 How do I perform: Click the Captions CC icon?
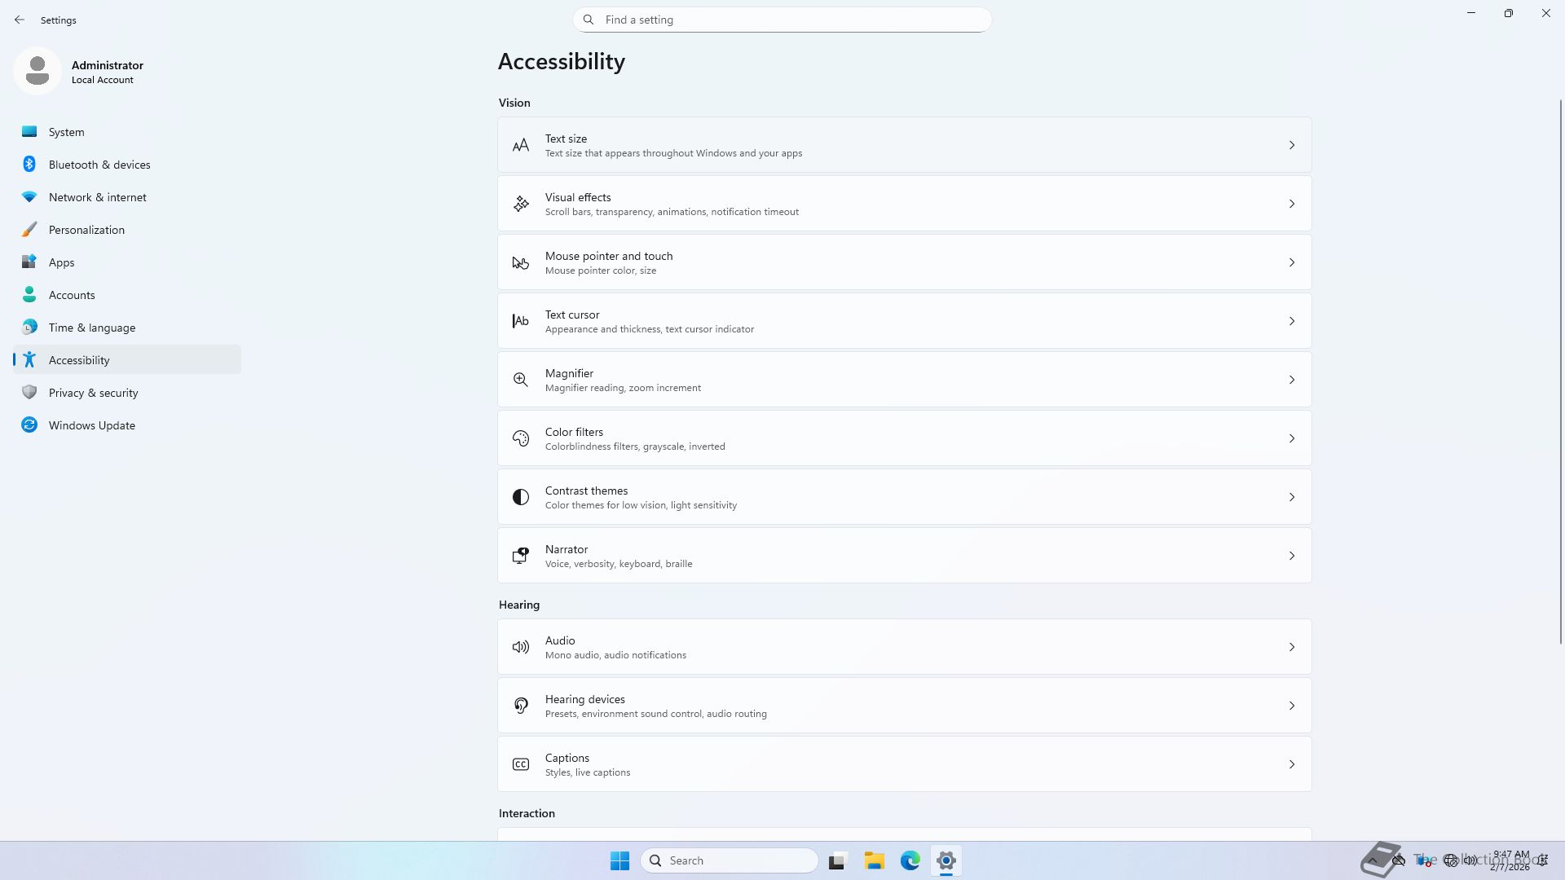point(520,765)
